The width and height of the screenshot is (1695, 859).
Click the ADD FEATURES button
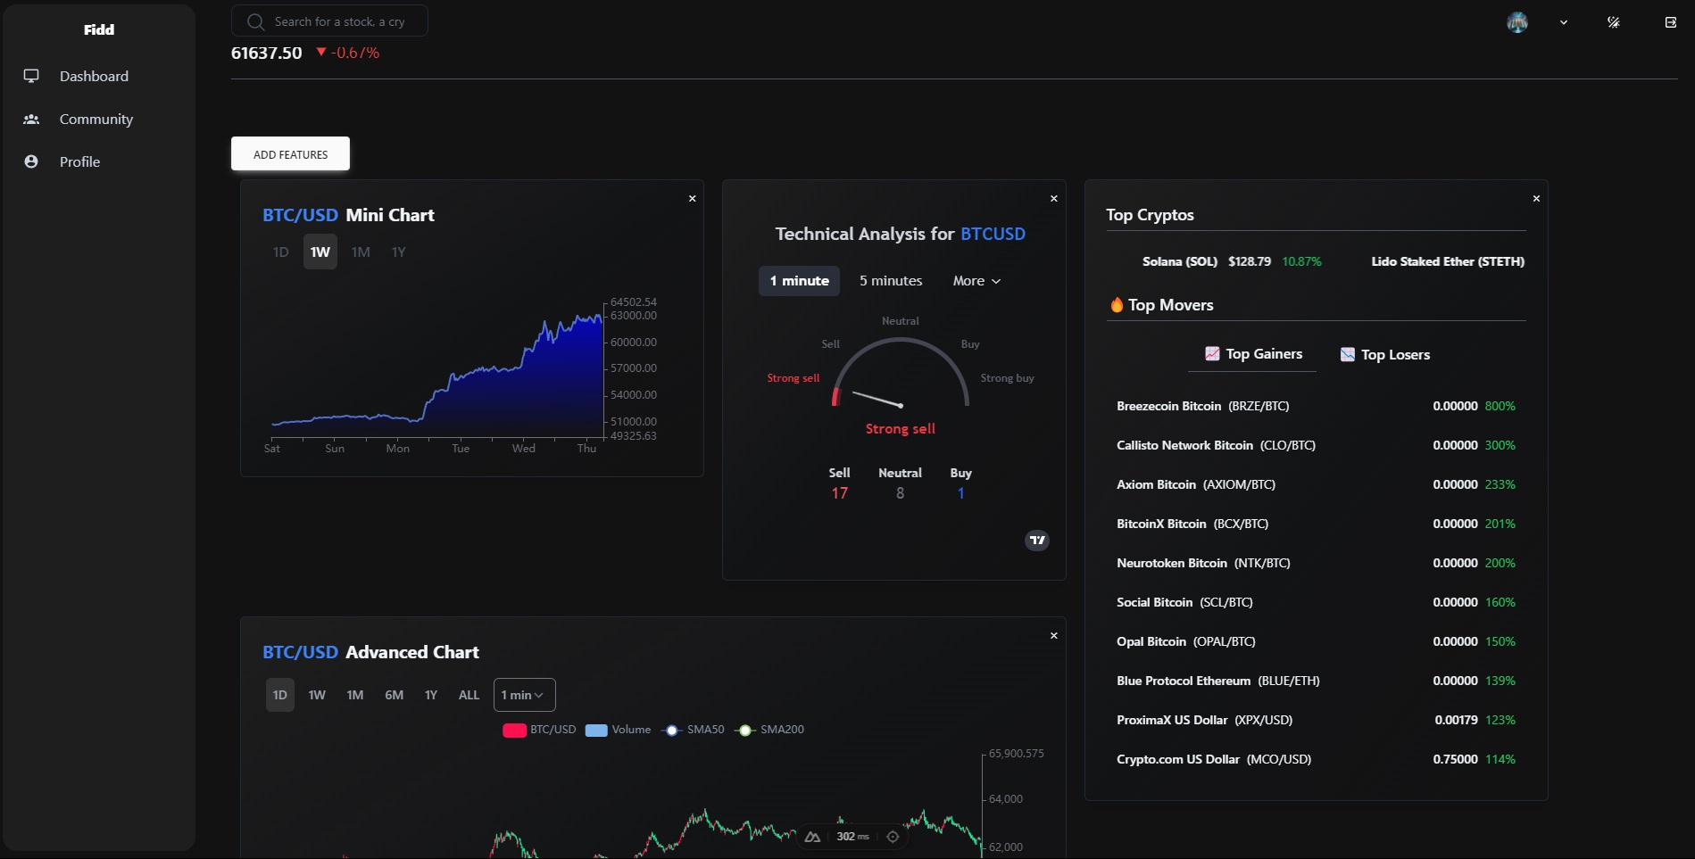[x=290, y=153]
